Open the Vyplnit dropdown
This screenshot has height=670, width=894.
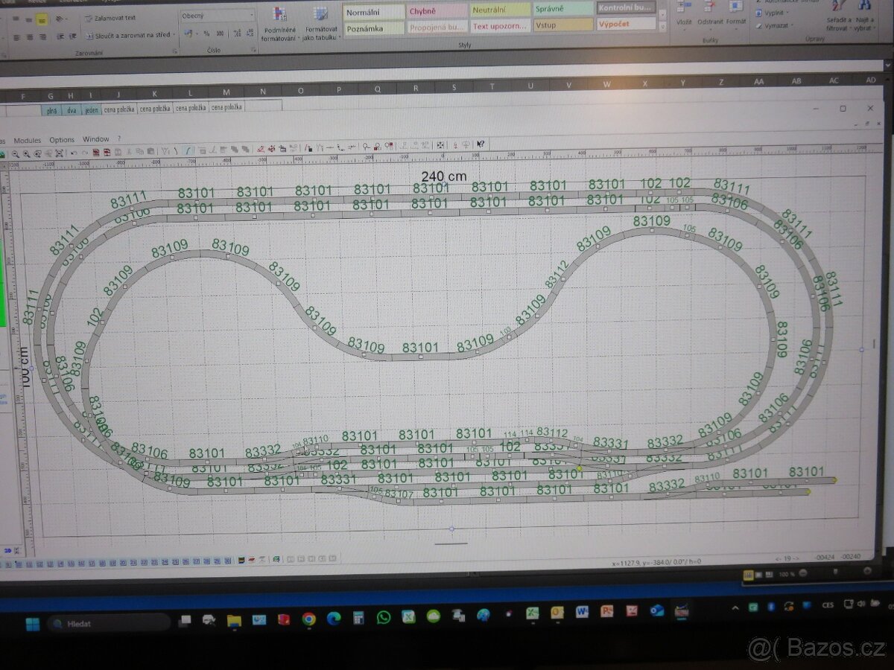point(773,13)
